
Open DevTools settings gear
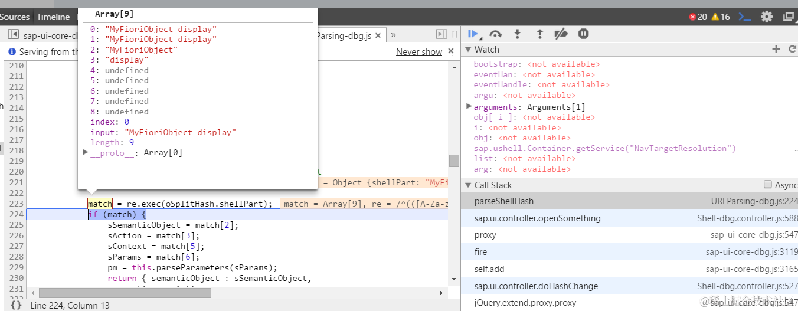766,17
